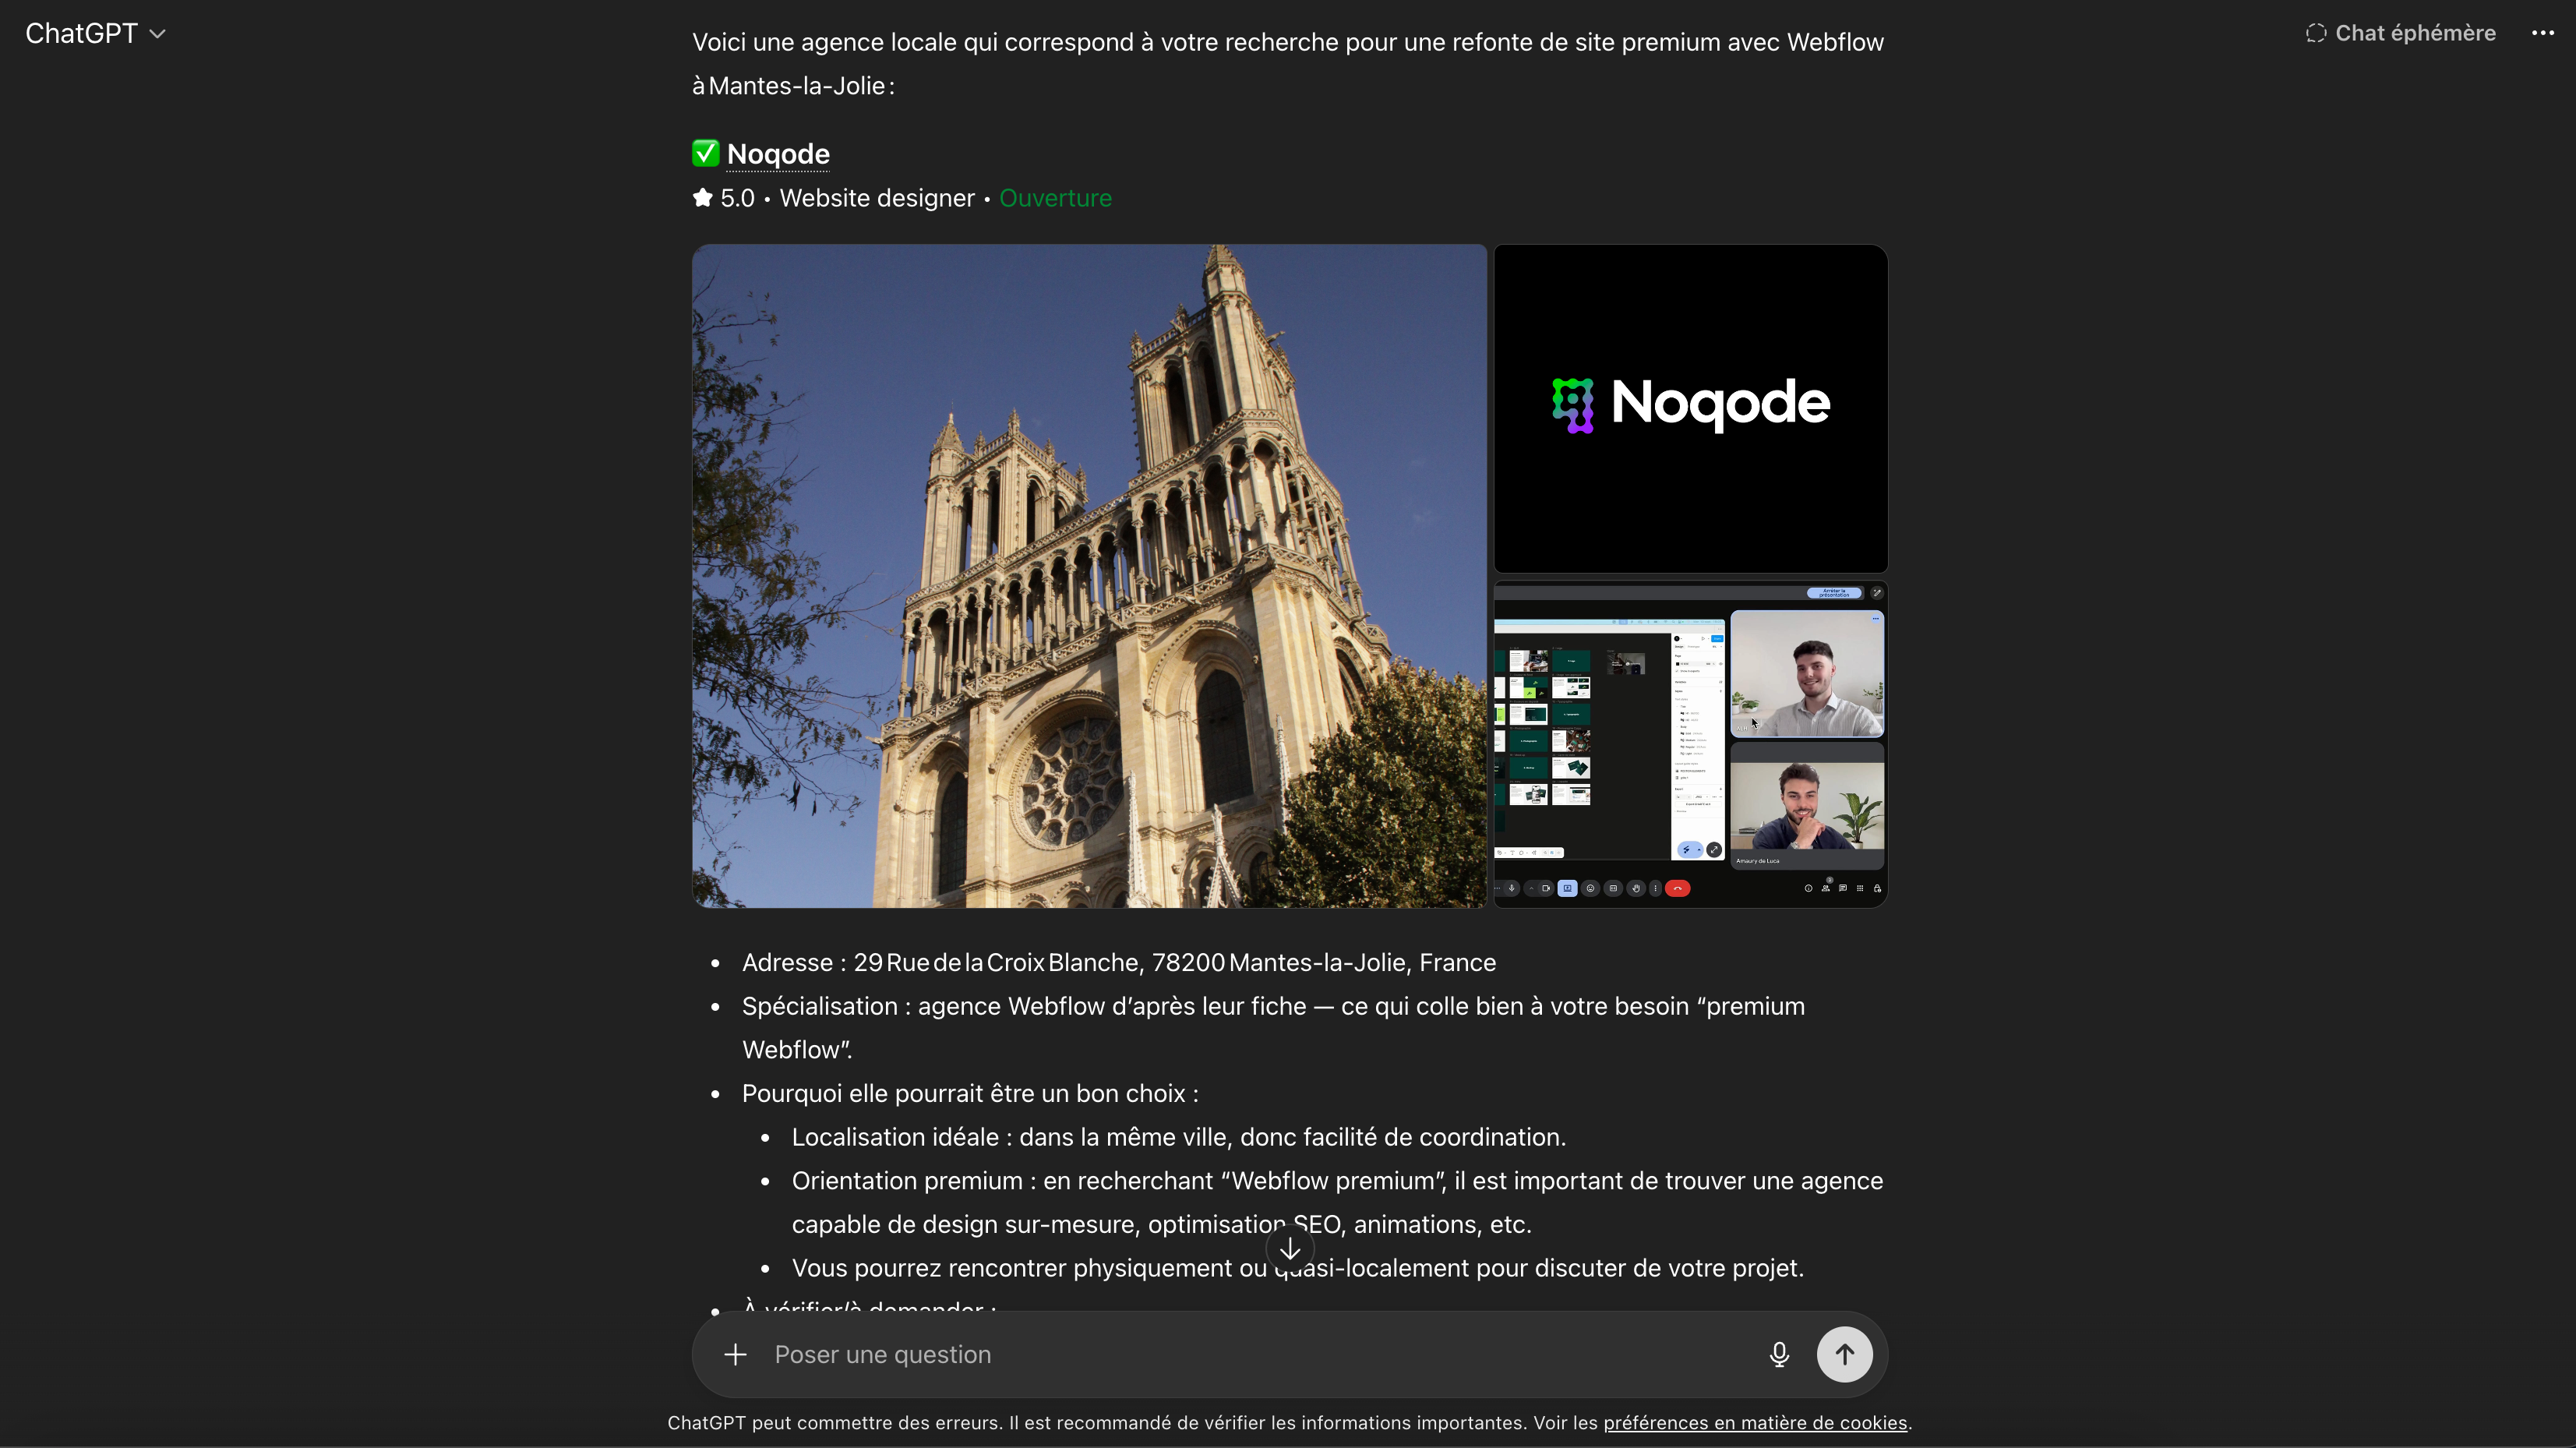Click the scroll-to-bottom arrow
The height and width of the screenshot is (1448, 2576).
point(1289,1247)
